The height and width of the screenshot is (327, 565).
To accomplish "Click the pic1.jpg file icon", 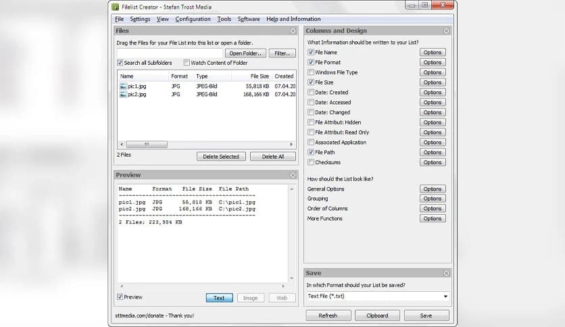I will click(x=123, y=86).
